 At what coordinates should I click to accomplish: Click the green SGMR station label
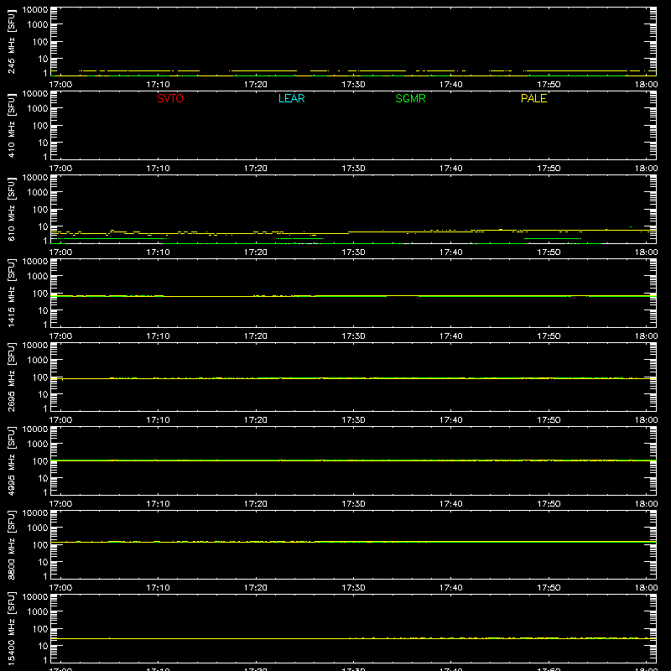(x=410, y=98)
